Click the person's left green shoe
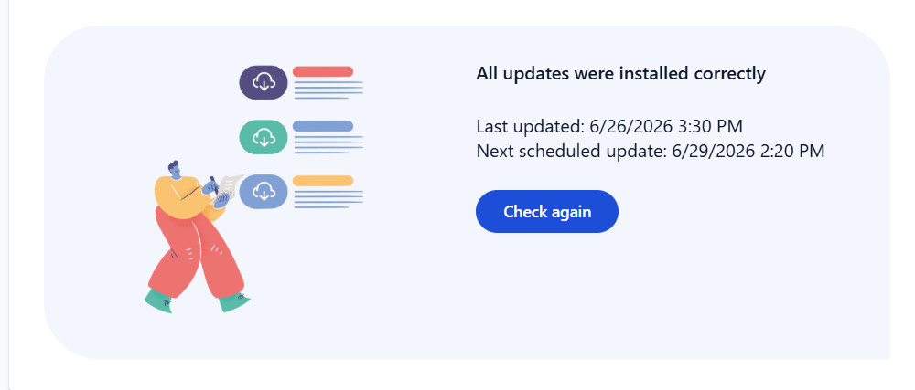915x390 pixels. tap(158, 301)
